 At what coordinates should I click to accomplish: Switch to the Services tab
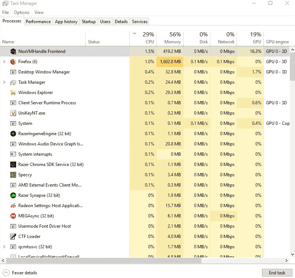coord(139,22)
